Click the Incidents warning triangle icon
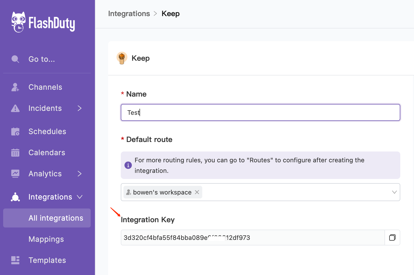The width and height of the screenshot is (414, 275). point(15,108)
